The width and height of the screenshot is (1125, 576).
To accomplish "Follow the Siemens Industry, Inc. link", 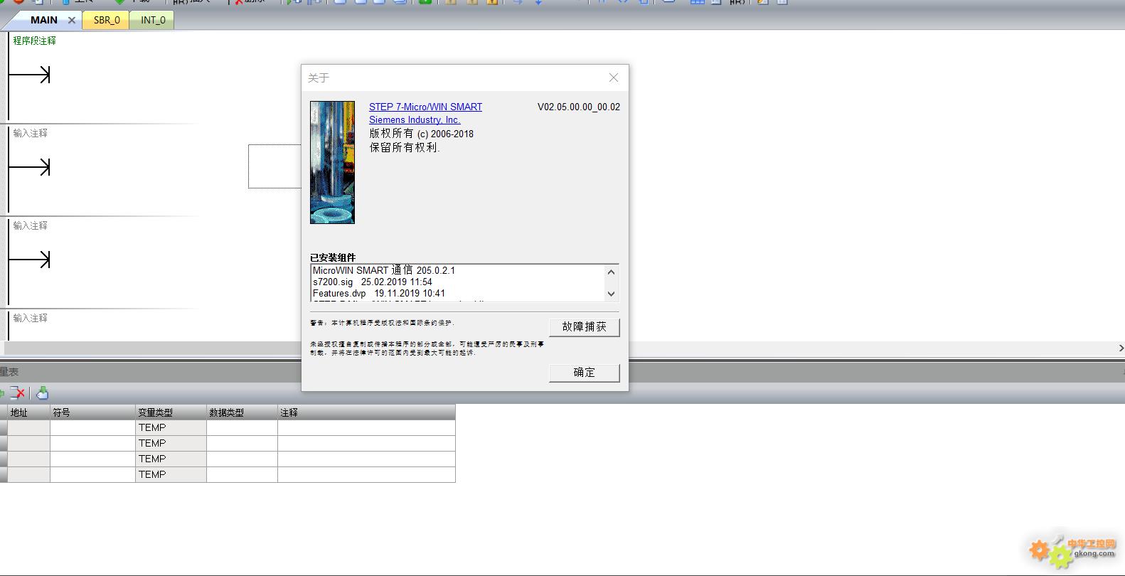I will (x=415, y=119).
